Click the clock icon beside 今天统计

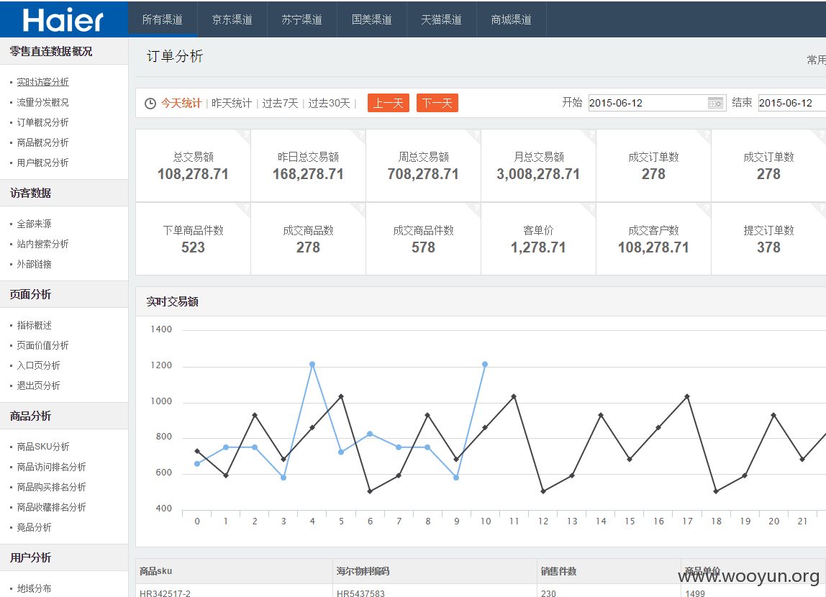(x=150, y=104)
